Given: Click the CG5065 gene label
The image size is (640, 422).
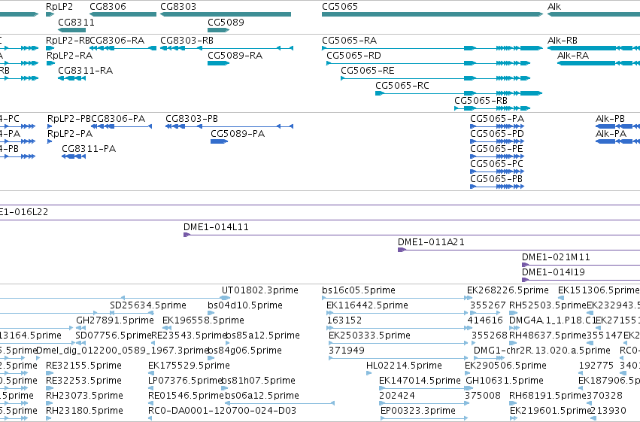Looking at the screenshot, I should [x=340, y=7].
